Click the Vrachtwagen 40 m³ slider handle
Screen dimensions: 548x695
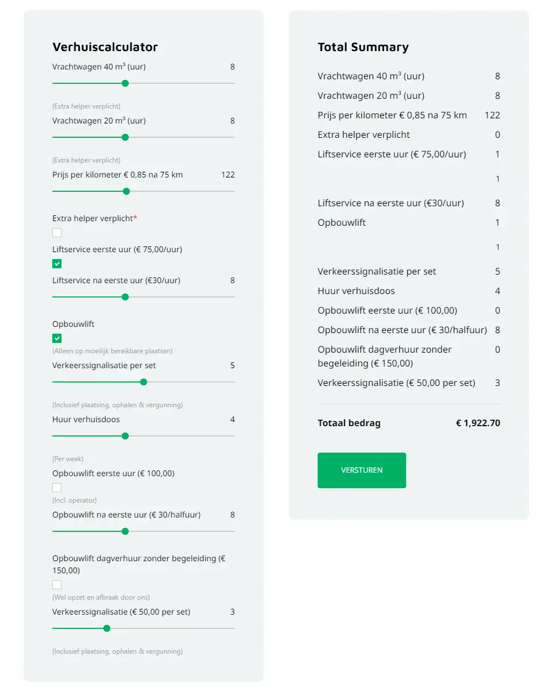[125, 83]
